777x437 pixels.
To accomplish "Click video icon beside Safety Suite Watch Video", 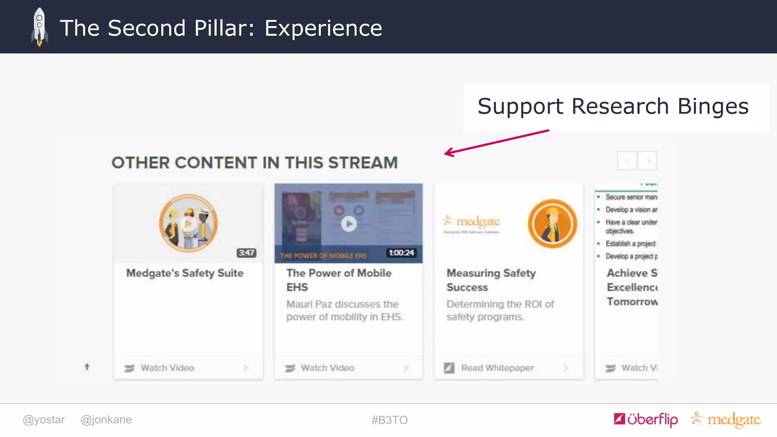I will pyautogui.click(x=129, y=368).
